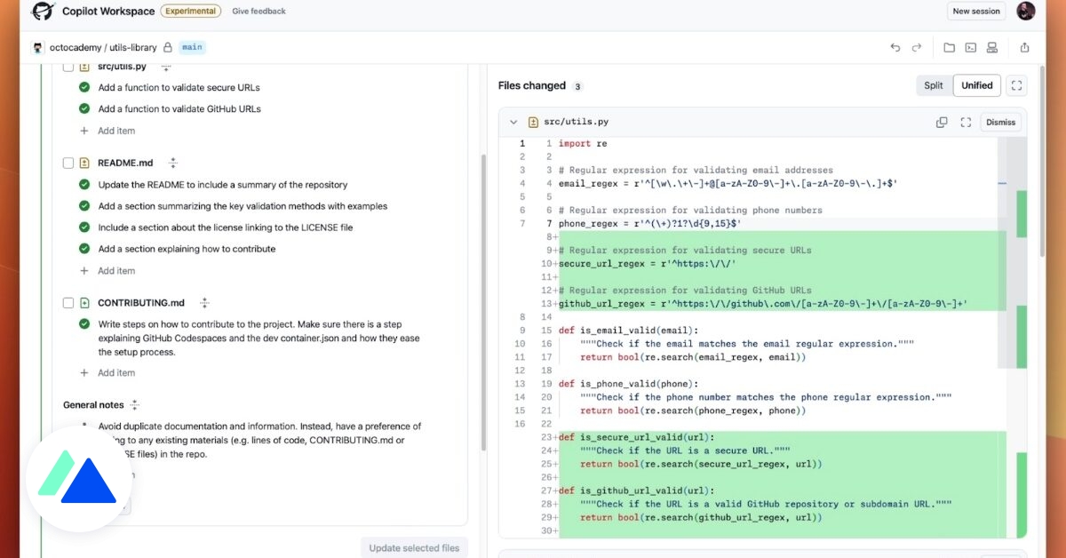Check the src/utils.py file checkbox
Viewport: 1066px width, 558px height.
click(68, 66)
